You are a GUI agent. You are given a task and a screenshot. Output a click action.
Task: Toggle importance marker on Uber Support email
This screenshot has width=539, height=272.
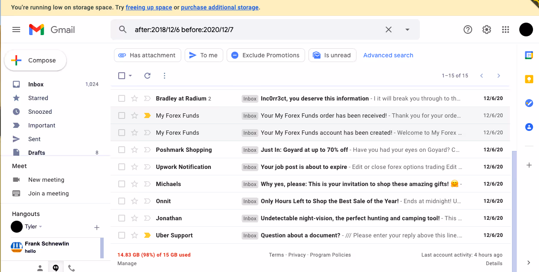pos(147,235)
